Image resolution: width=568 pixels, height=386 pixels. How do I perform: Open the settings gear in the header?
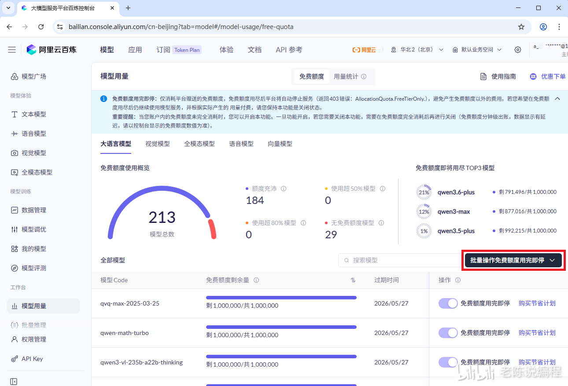click(x=518, y=50)
